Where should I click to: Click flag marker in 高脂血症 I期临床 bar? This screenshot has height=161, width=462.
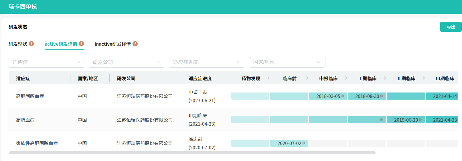382,120
